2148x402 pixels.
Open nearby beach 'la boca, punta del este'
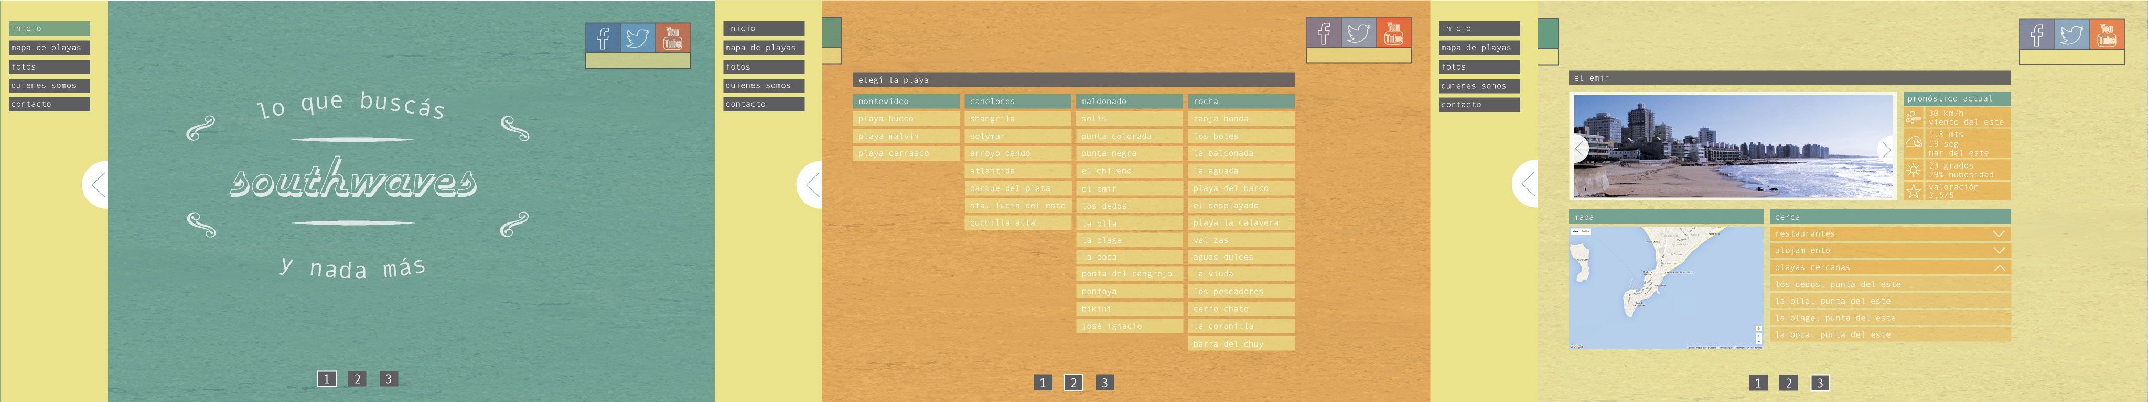click(1891, 334)
